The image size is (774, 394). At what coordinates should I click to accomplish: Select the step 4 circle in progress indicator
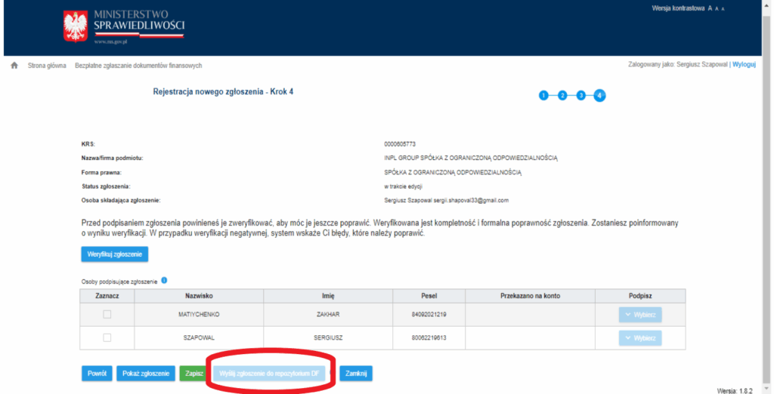[x=599, y=95]
